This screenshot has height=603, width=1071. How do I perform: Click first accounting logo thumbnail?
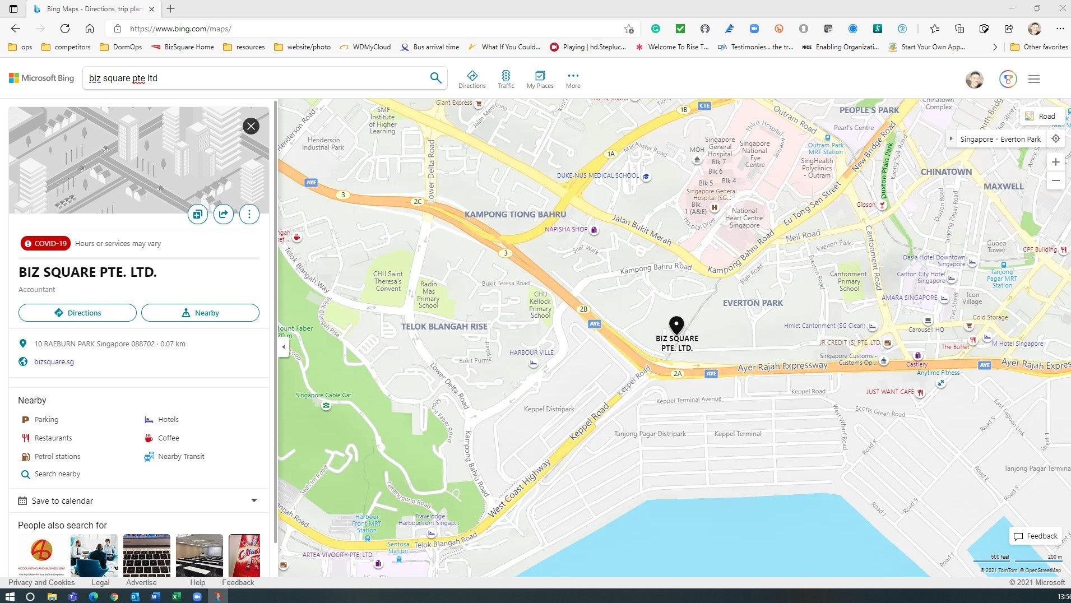(41, 555)
